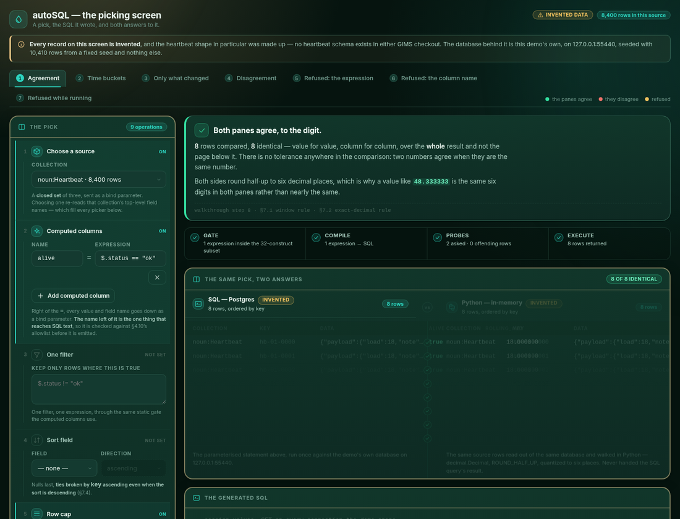The width and height of the screenshot is (680, 519).
Task: Click the 8 OF 8 IDENTICAL badge
Action: 634,279
